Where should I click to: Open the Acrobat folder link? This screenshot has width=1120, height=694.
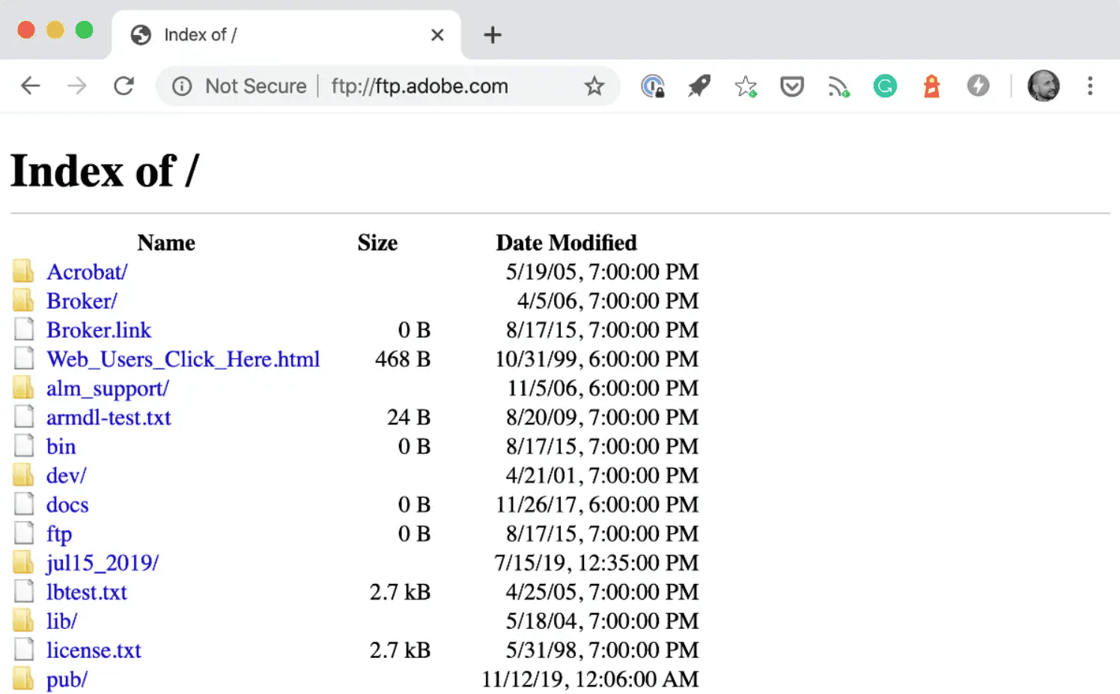click(x=86, y=272)
